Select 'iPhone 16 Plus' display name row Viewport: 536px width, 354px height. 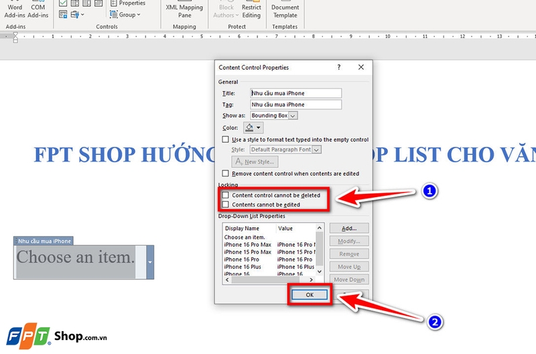(x=243, y=267)
